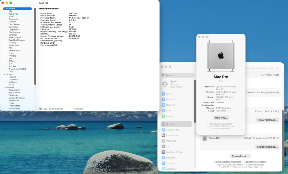Click the 128 GB memory value in Hardware Overview
The width and height of the screenshot is (288, 174).
pos(72,34)
